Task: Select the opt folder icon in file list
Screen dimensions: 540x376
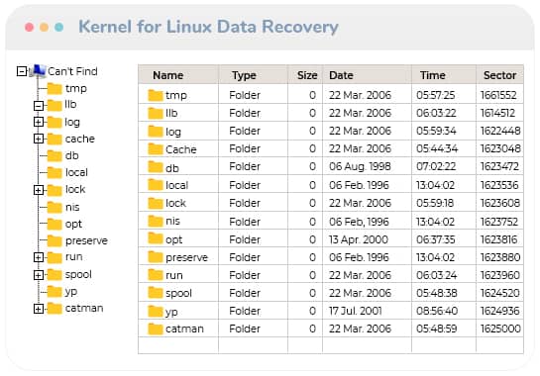Action: [x=156, y=238]
